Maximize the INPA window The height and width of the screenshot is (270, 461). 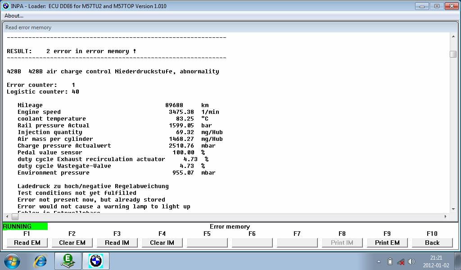[437, 6]
